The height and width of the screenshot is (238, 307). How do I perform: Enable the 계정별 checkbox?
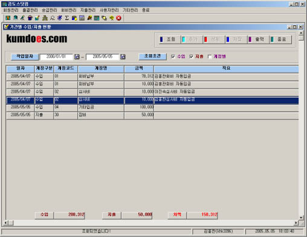pos(210,56)
